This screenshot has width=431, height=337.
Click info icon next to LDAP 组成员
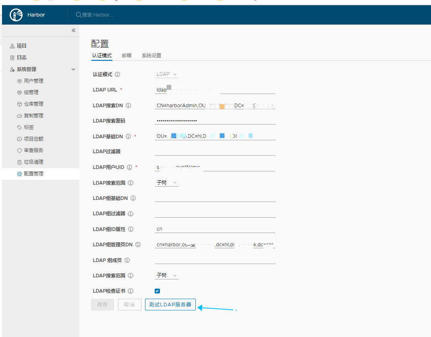(127, 260)
